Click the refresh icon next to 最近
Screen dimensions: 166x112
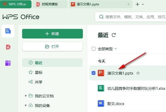pyautogui.click(x=114, y=35)
